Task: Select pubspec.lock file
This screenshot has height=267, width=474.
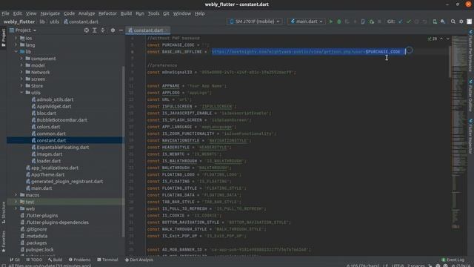Action: (39, 249)
